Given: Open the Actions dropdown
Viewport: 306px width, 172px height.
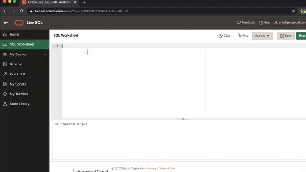Looking at the screenshot, I should coord(262,36).
